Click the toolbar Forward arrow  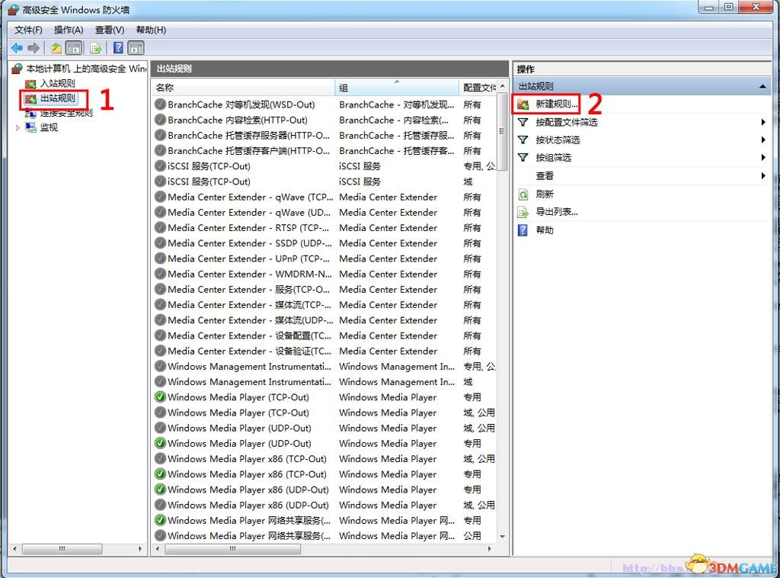tap(34, 48)
